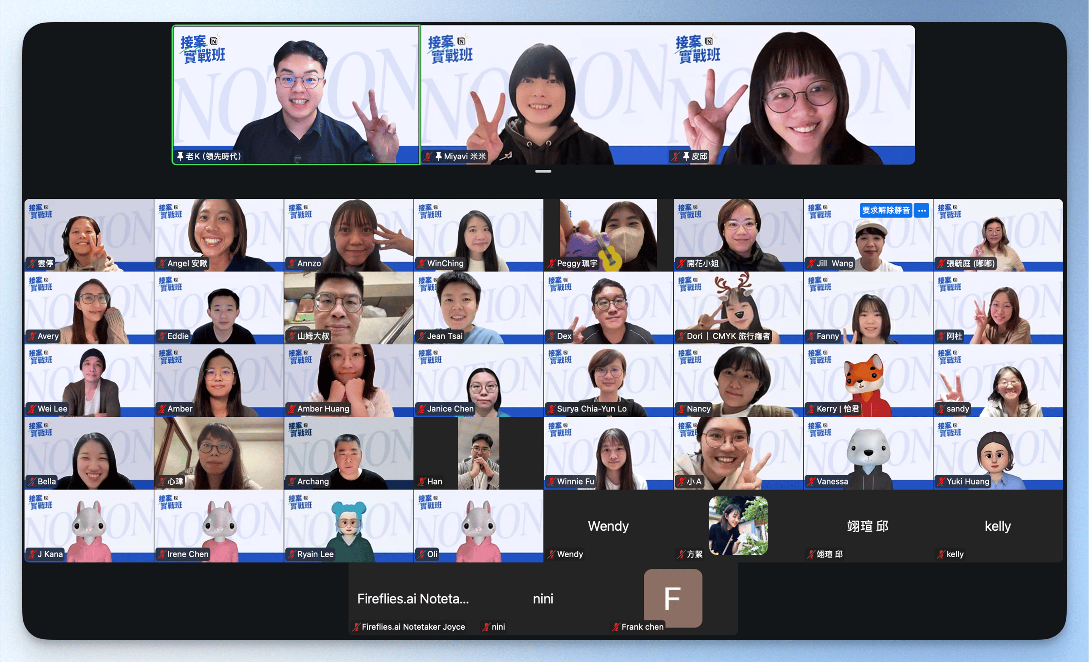This screenshot has height=662, width=1089.
Task: Click the pin icon beside Miyavi 米米
Action: click(x=438, y=156)
